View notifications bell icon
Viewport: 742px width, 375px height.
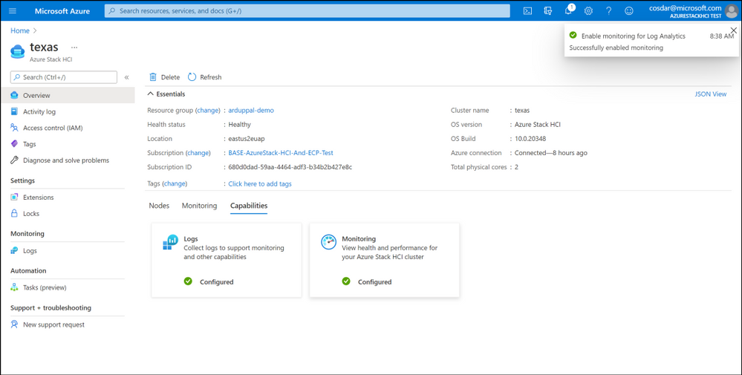point(569,10)
